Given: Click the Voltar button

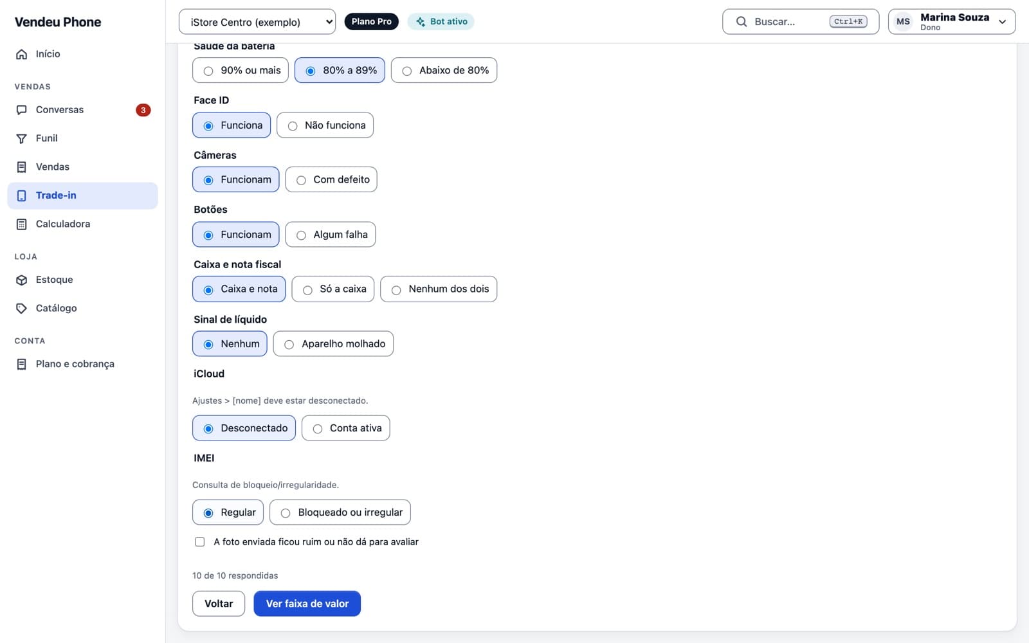Looking at the screenshot, I should point(219,604).
